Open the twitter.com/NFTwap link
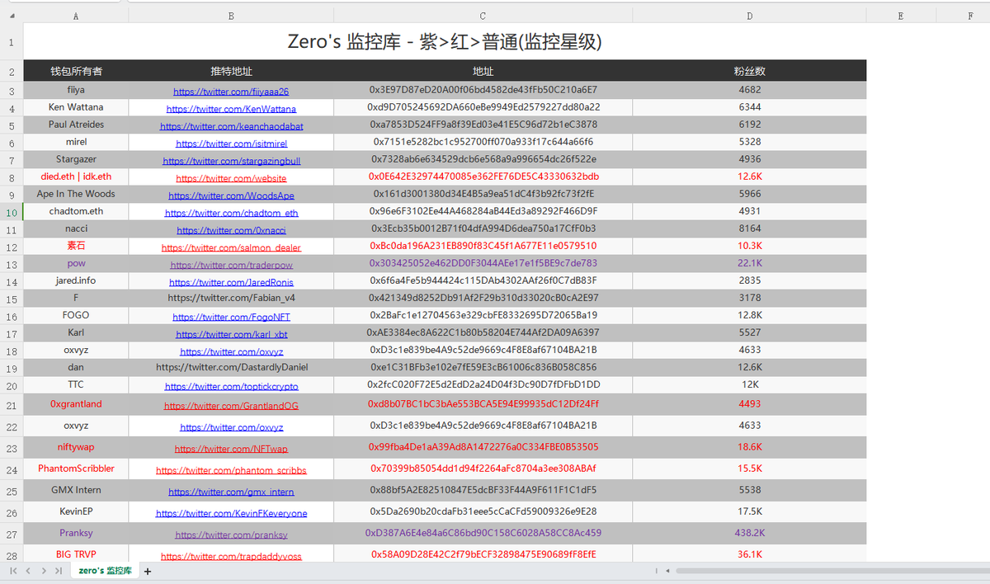990x584 pixels. pos(231,449)
